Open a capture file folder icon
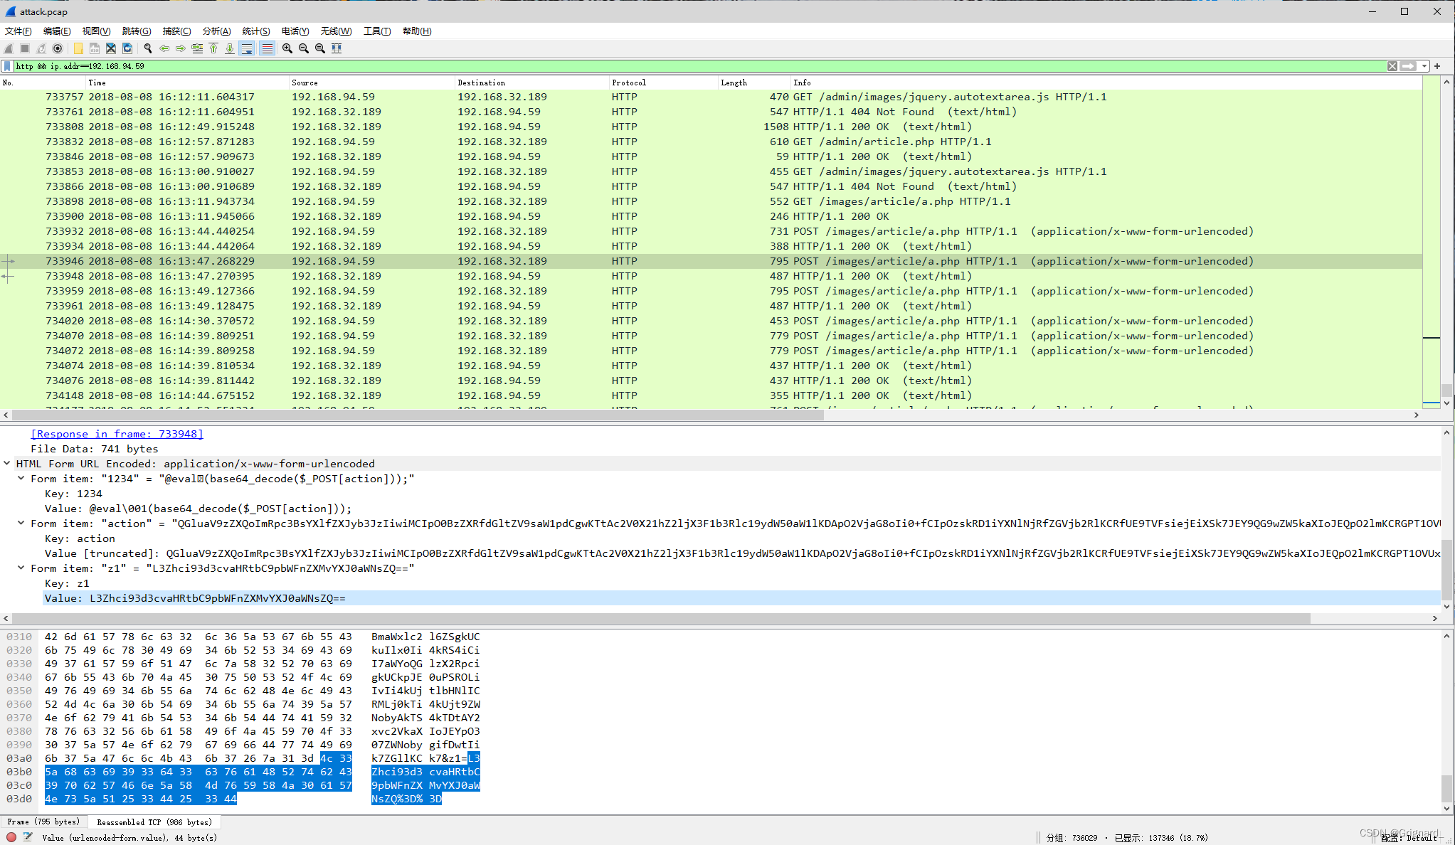 point(78,48)
